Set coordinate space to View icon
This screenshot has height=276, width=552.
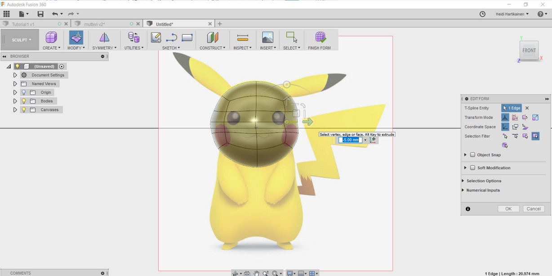point(515,127)
